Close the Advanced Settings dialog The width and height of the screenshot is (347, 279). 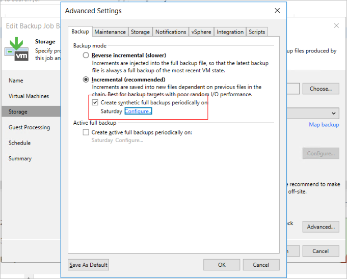[x=277, y=11]
